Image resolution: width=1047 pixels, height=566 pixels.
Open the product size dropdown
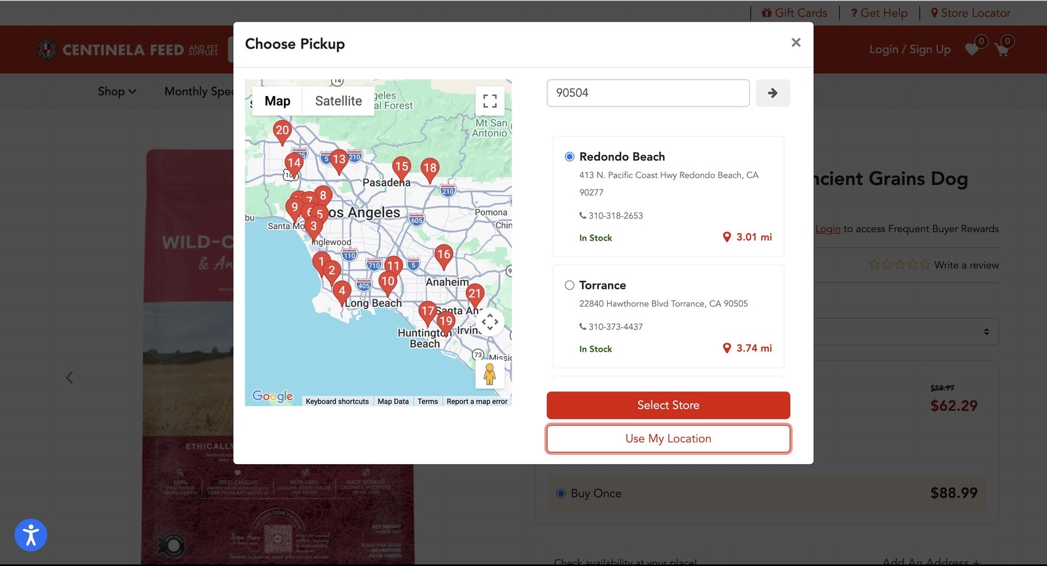pos(906,332)
